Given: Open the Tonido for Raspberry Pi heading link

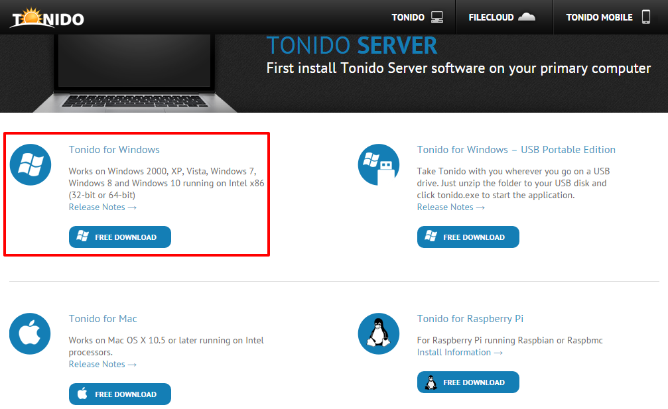Looking at the screenshot, I should tap(470, 319).
